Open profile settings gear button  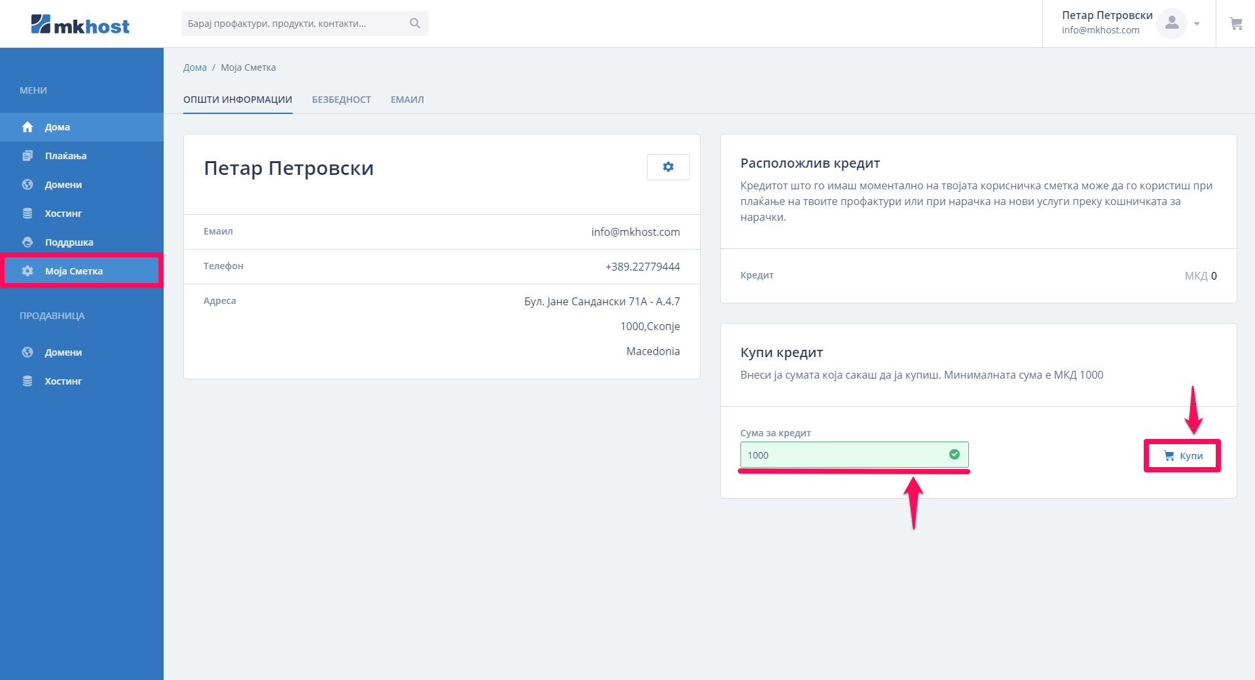point(668,167)
